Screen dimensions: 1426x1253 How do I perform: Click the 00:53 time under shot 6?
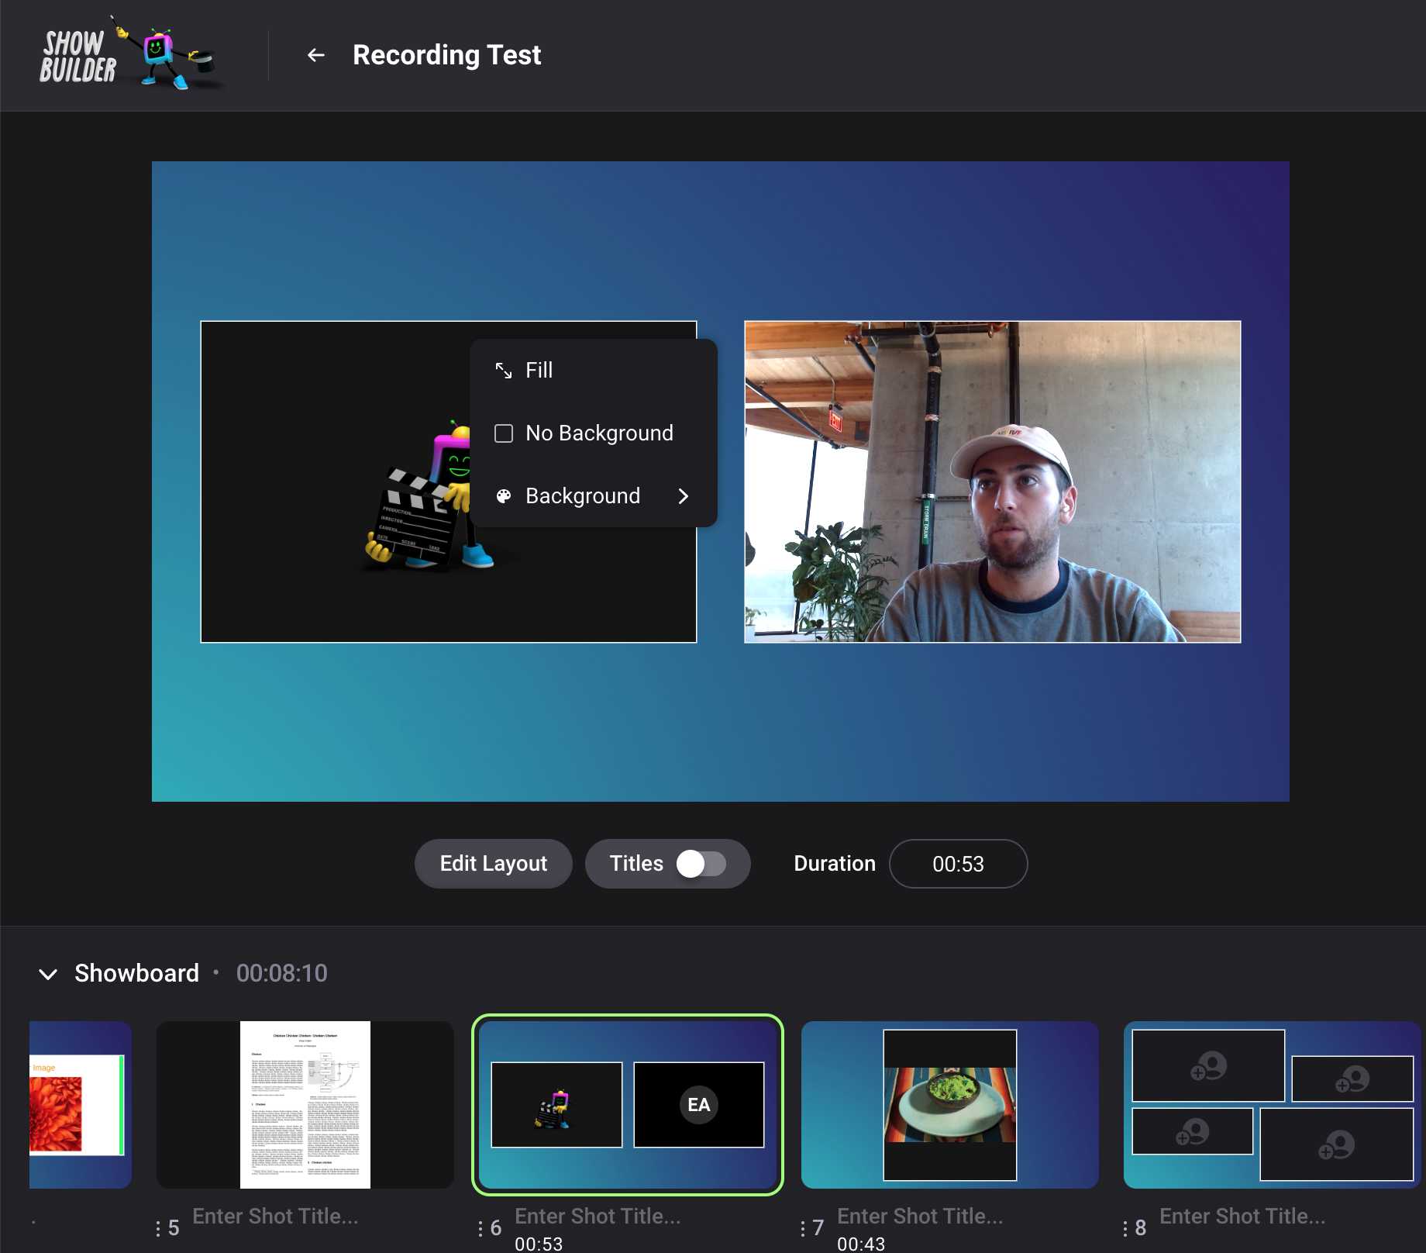[x=539, y=1243]
